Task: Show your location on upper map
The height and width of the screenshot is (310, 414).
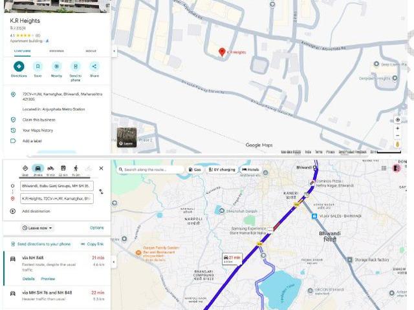Action: click(397, 120)
